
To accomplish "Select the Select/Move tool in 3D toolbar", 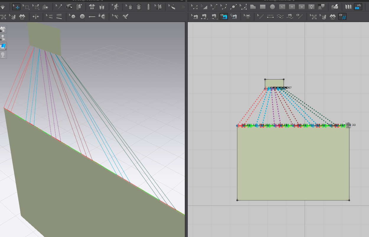I will tap(16, 6).
